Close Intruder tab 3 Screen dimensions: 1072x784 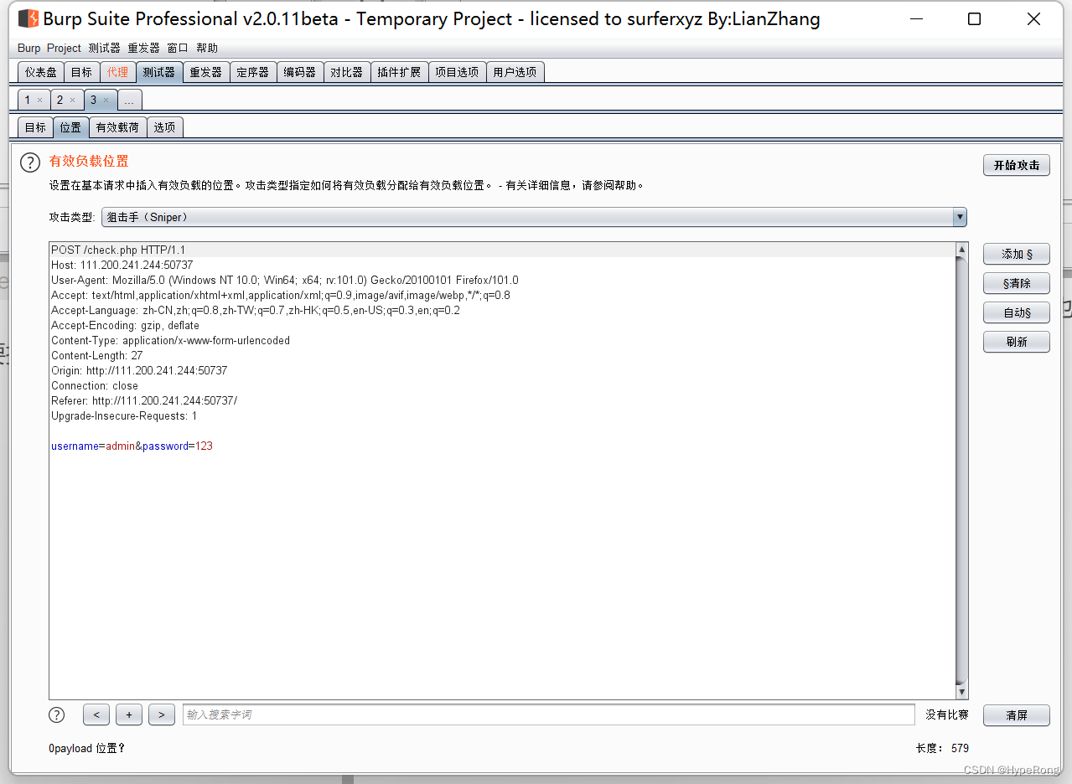pyautogui.click(x=106, y=101)
